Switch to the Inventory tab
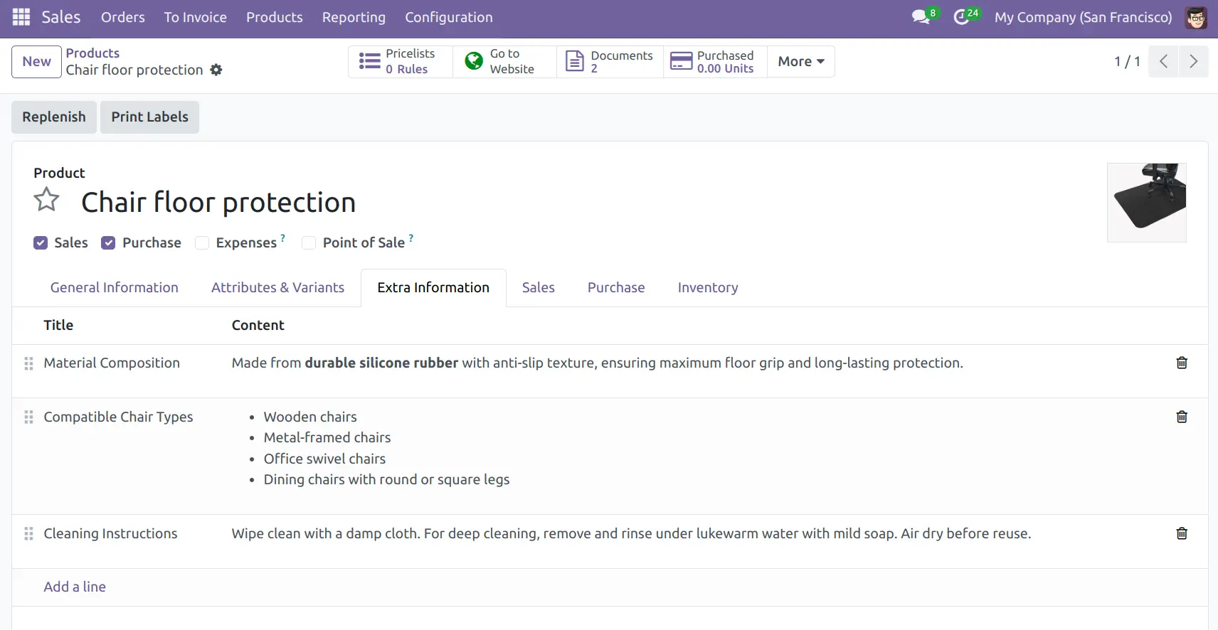 pyautogui.click(x=708, y=287)
